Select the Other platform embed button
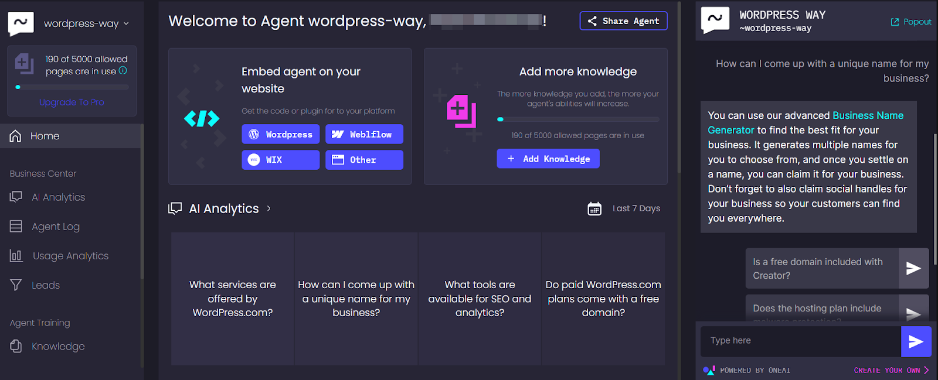The width and height of the screenshot is (938, 380). click(364, 160)
